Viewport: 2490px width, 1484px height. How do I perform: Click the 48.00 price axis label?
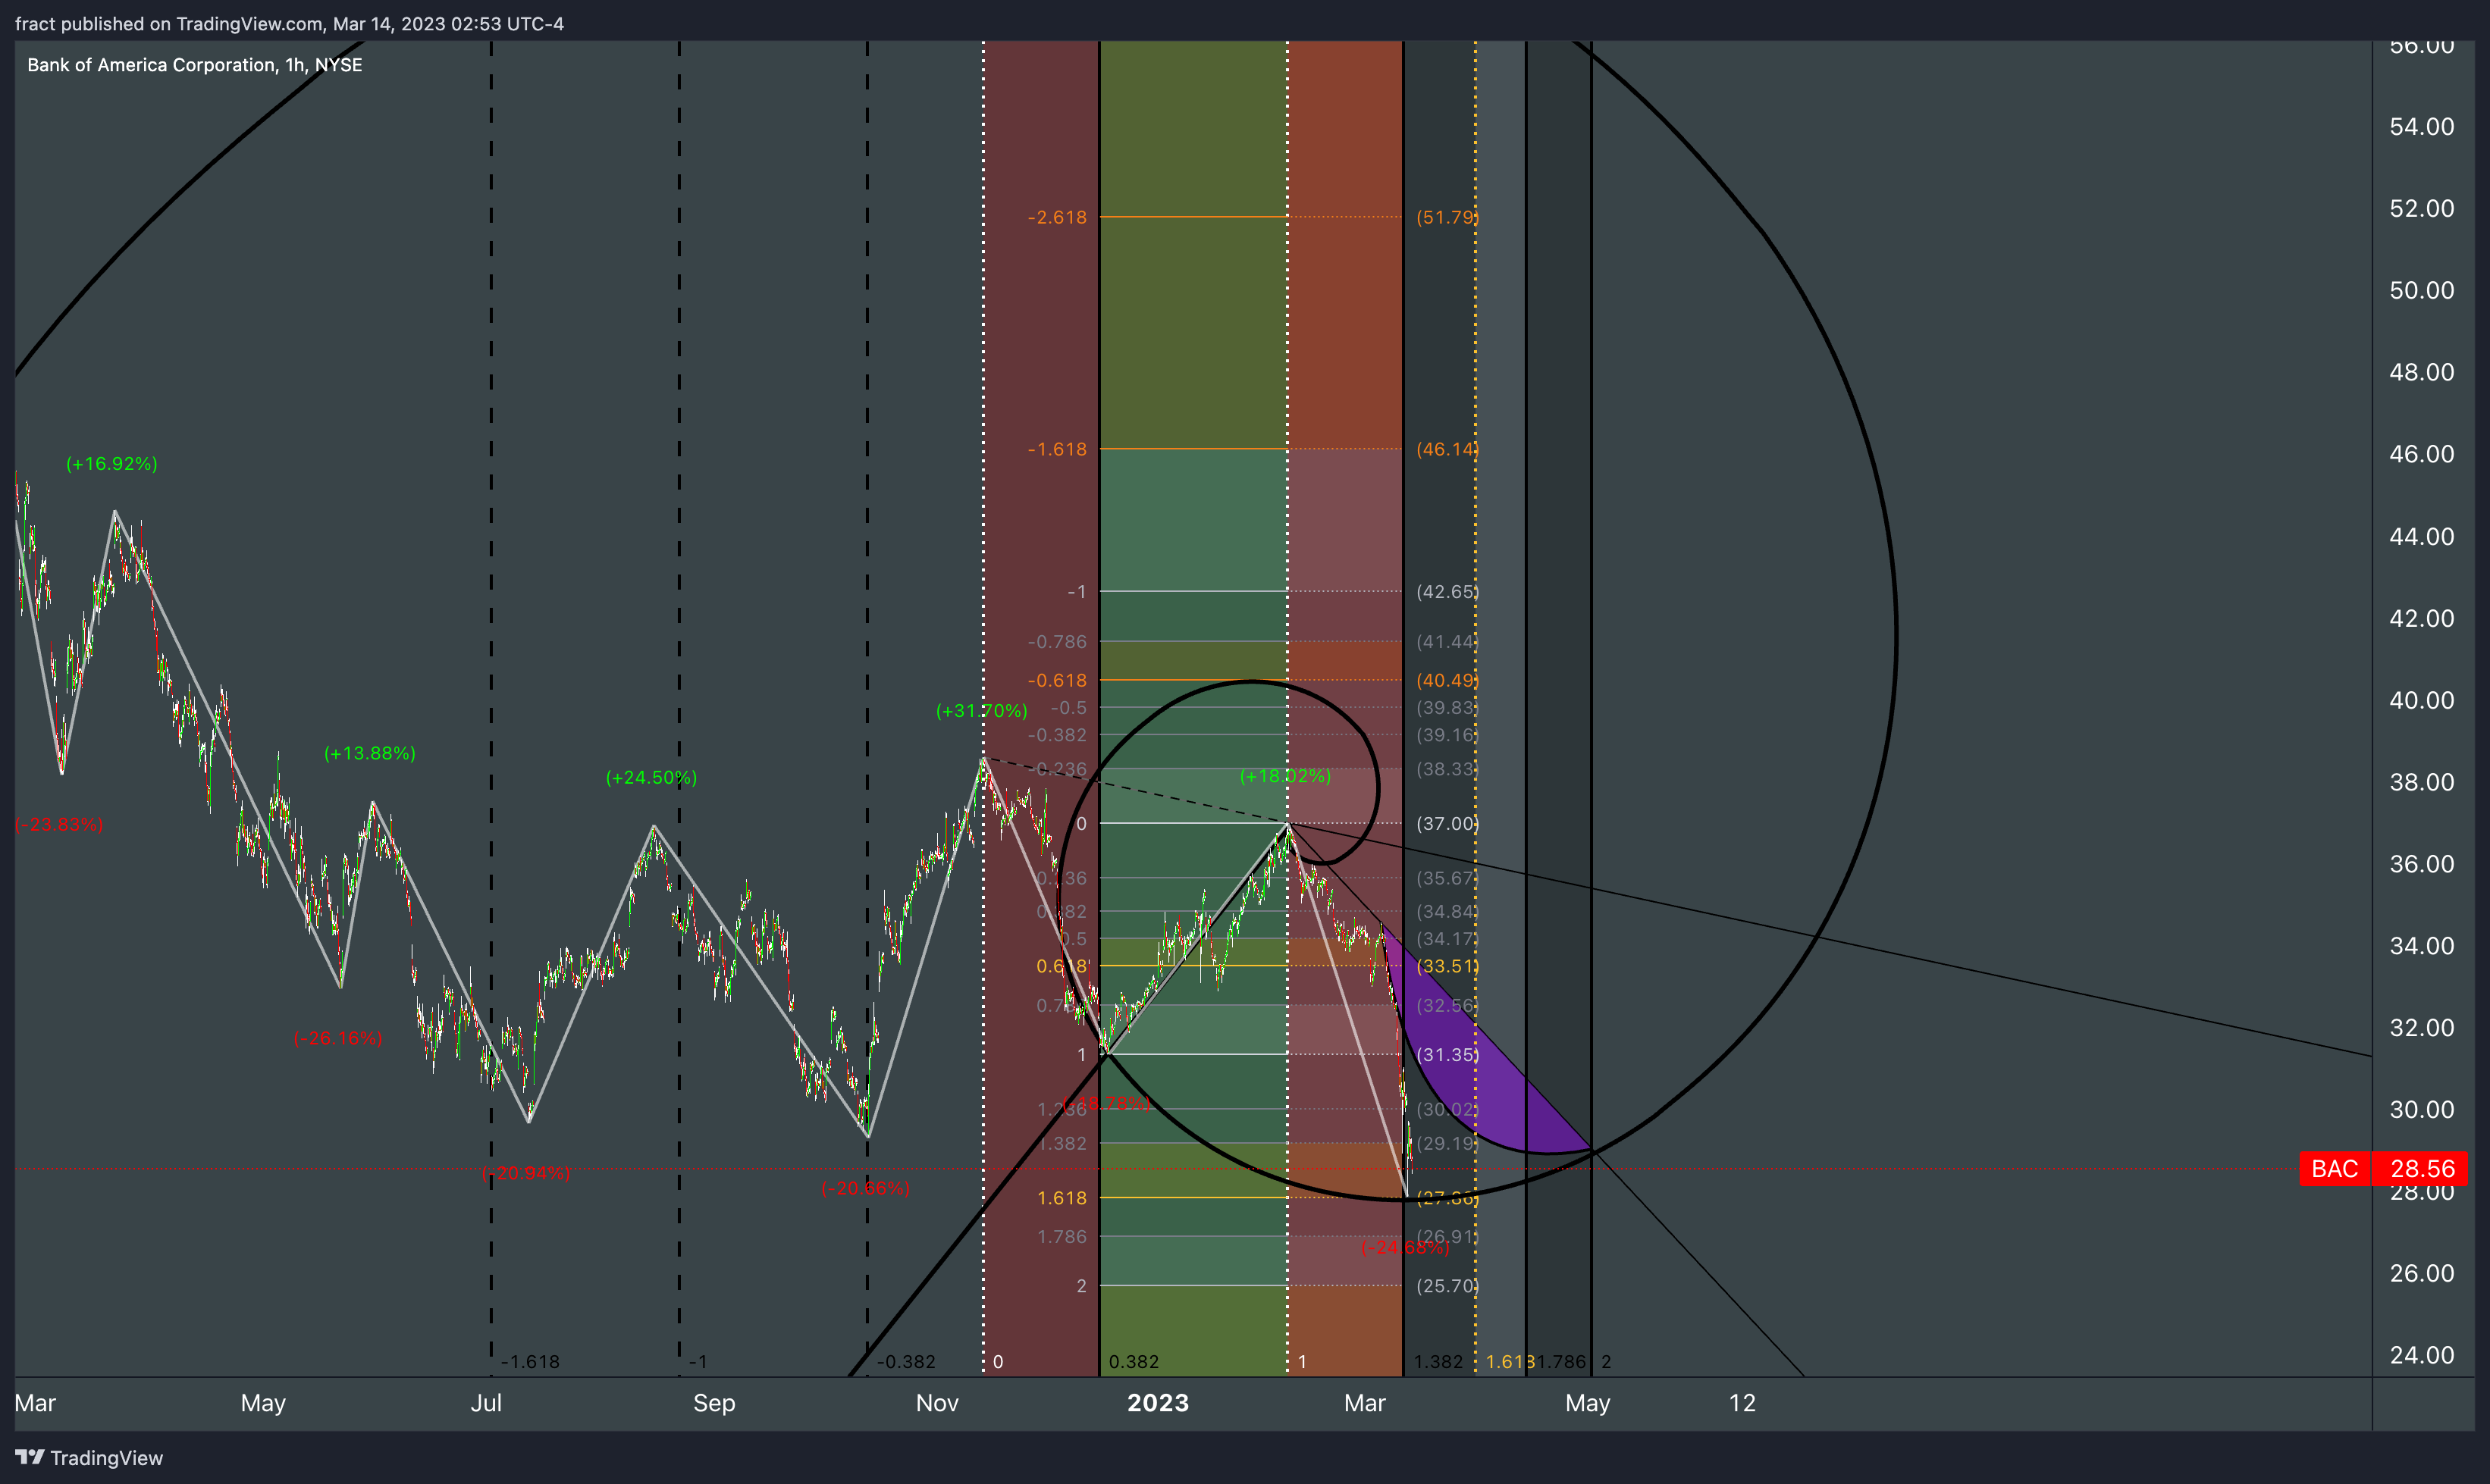tap(2421, 372)
